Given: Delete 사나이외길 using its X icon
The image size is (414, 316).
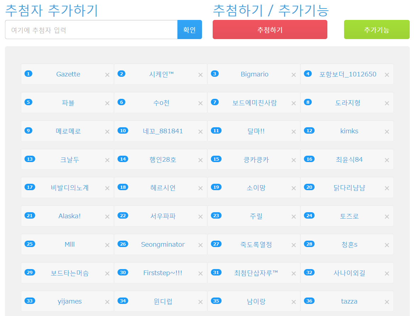Looking at the screenshot, I should click(x=387, y=274).
